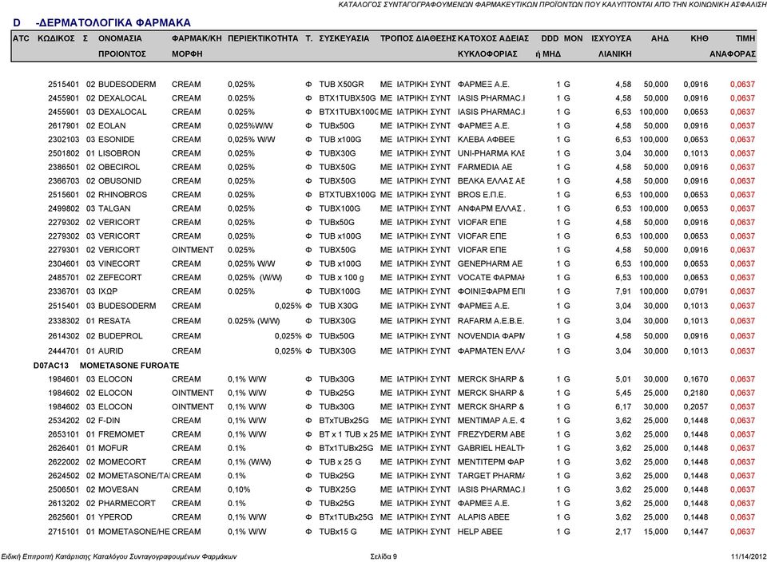Viewport: 767px width, 562px height.
Task: Click the ATC column header
Action: (21, 38)
